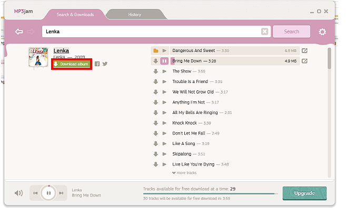Viewport: 346px width, 208px height.
Task: Clear the search field text
Action: 264,32
